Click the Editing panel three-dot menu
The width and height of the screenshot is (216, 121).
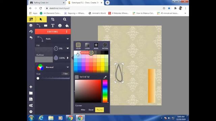coord(67,32)
